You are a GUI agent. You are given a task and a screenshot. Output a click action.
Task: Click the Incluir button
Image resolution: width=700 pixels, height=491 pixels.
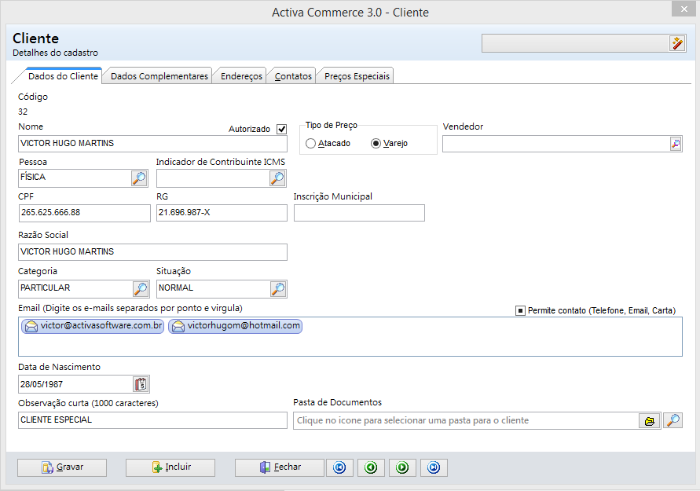point(170,467)
